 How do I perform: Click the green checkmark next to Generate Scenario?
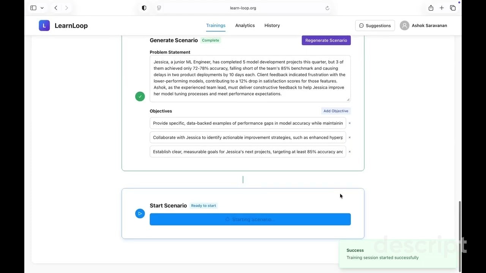click(140, 96)
